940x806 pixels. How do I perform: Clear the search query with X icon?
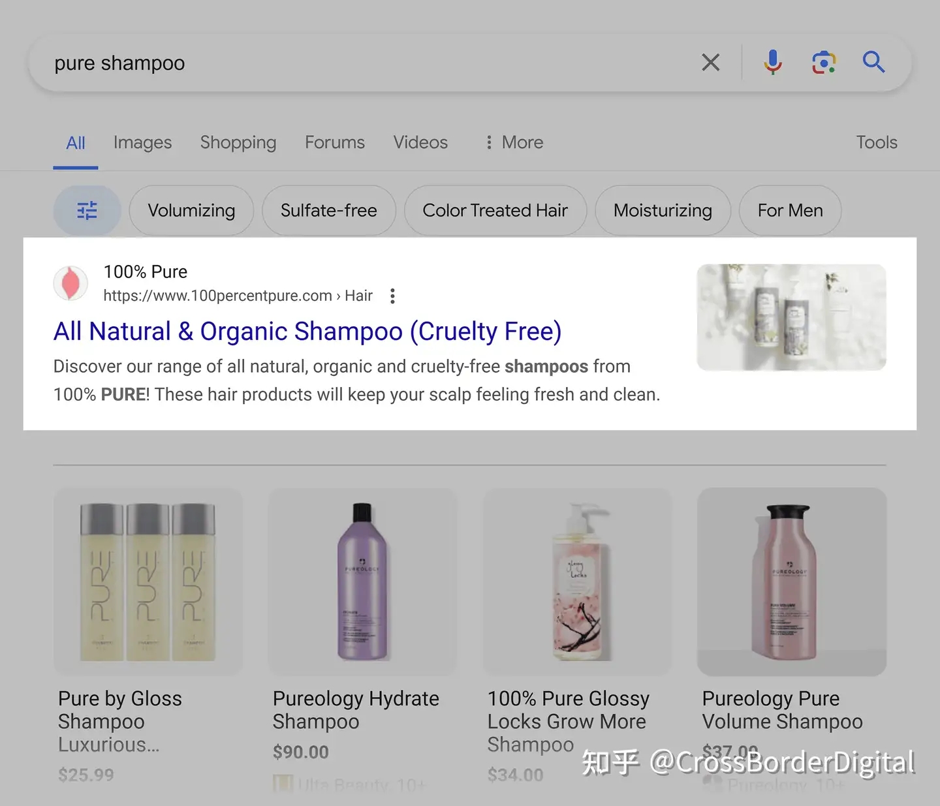710,63
